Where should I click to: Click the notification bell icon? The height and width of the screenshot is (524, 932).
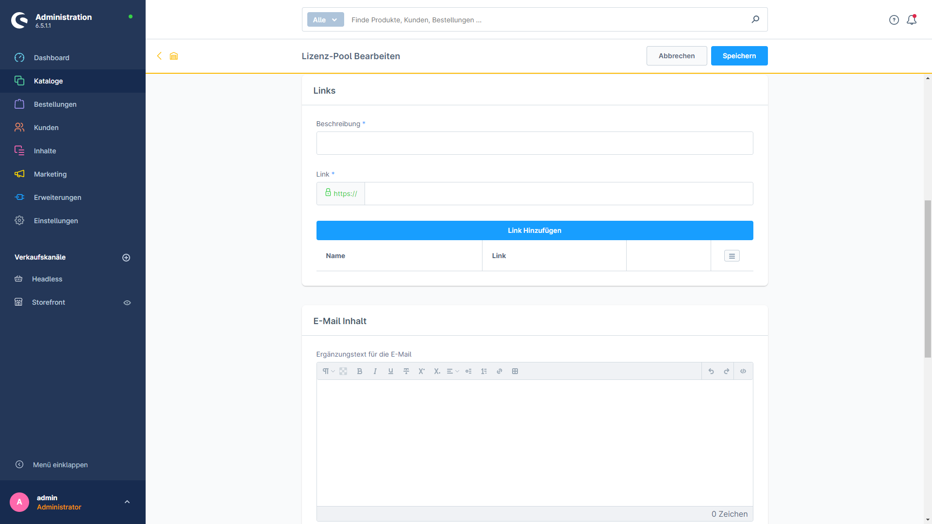pyautogui.click(x=912, y=19)
